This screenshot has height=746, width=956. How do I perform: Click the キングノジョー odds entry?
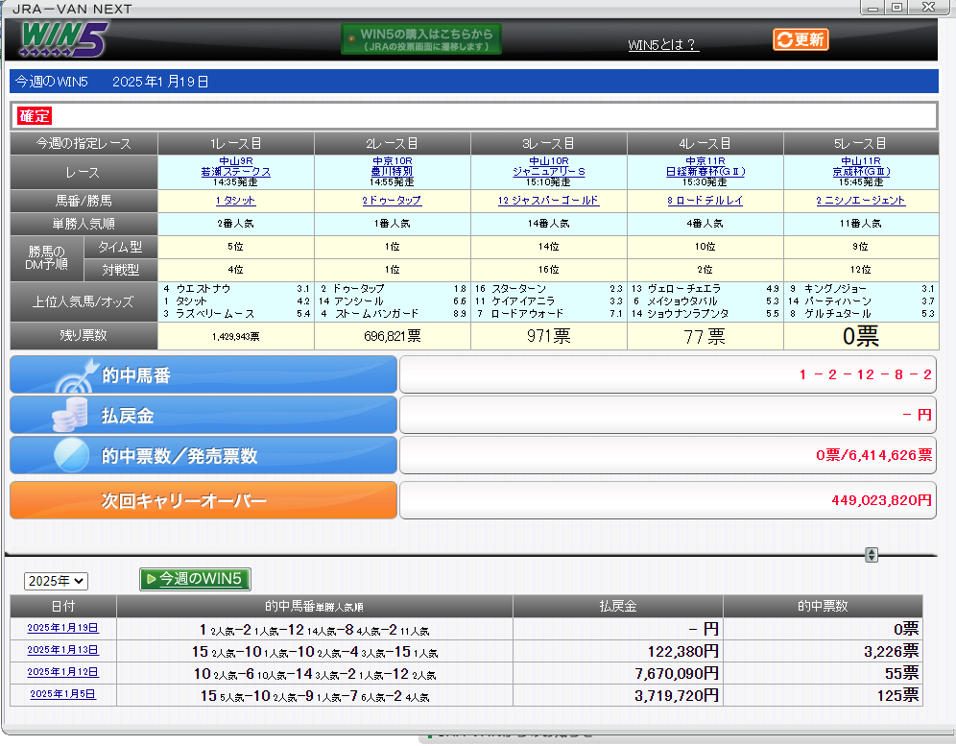coord(861,289)
